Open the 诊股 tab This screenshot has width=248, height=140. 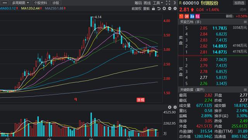(x=56, y=3)
